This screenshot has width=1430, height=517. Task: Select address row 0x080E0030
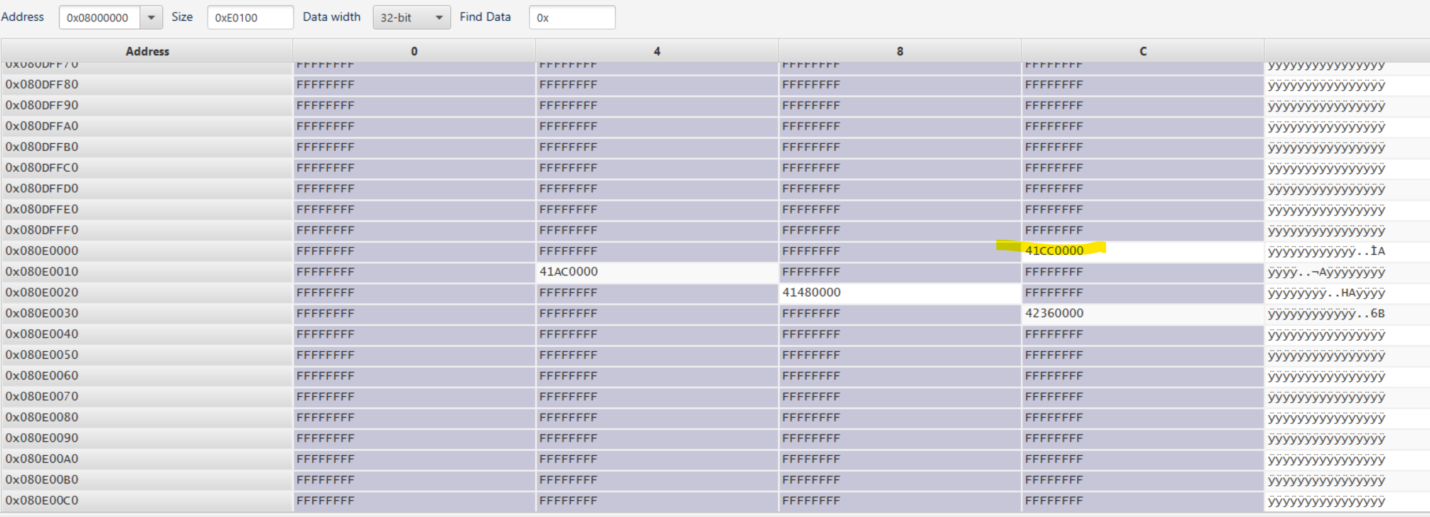147,313
